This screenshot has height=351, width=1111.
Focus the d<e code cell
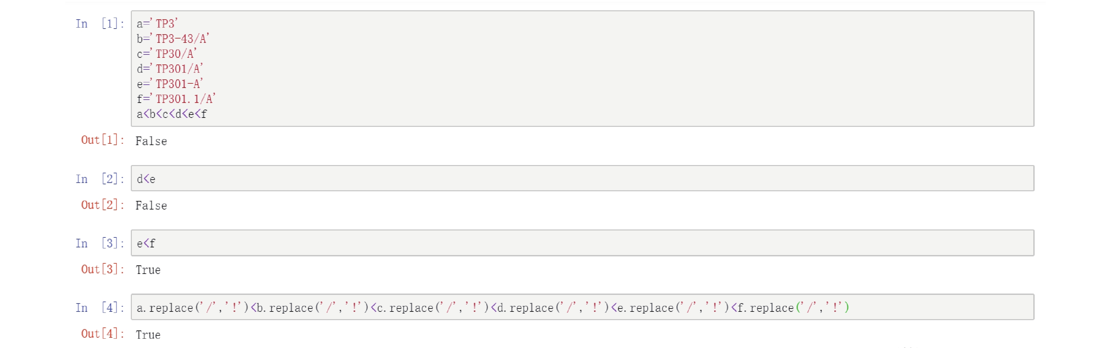pos(582,179)
